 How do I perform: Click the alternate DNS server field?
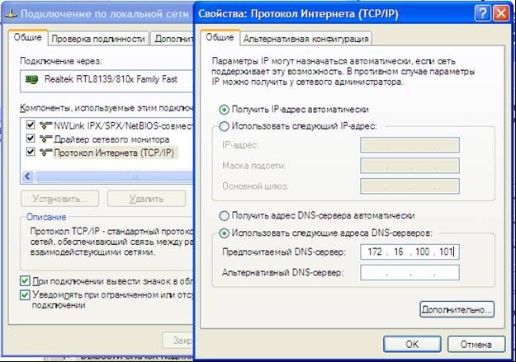pyautogui.click(x=409, y=273)
